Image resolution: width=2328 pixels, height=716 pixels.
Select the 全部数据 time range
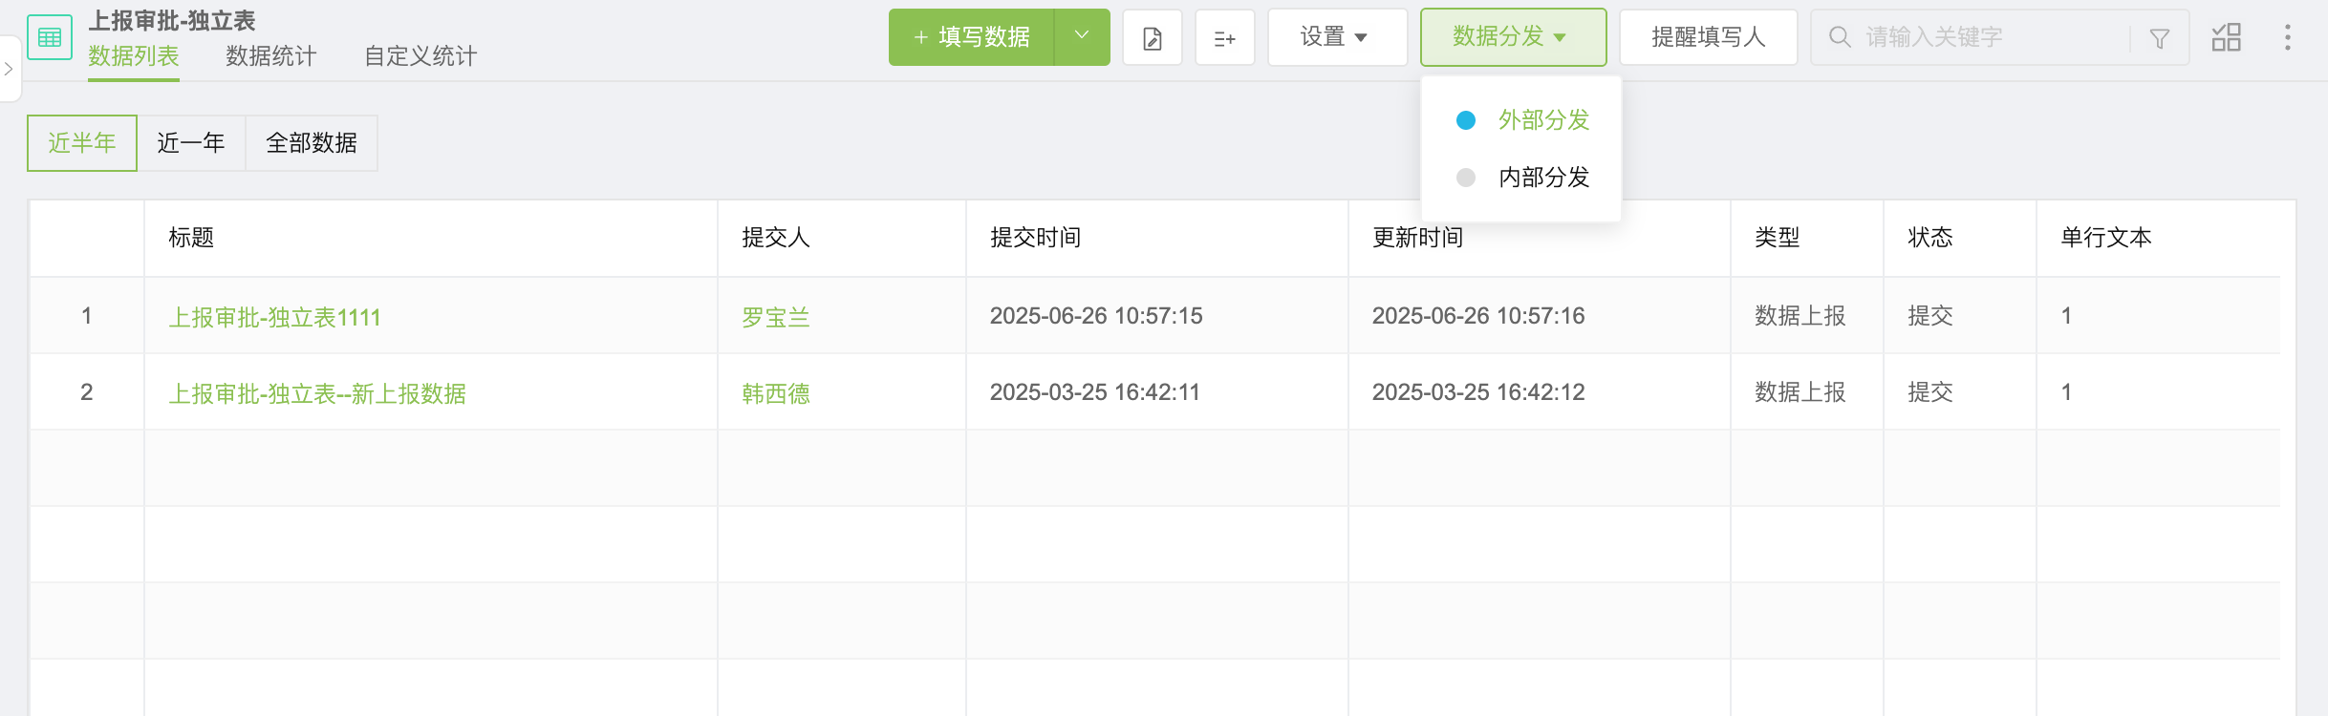pyautogui.click(x=312, y=143)
